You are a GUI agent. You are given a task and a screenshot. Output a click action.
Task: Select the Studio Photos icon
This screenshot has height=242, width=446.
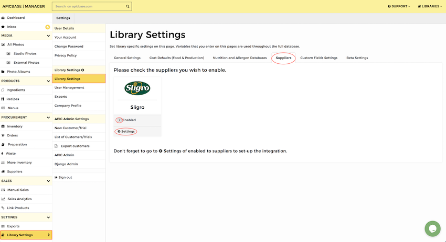(x=8, y=53)
